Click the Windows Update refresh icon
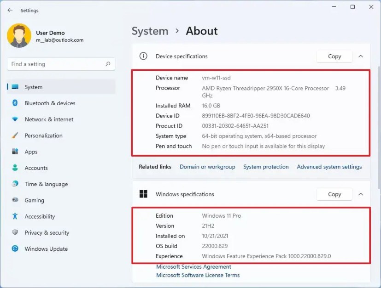This screenshot has width=381, height=288. tap(15, 248)
